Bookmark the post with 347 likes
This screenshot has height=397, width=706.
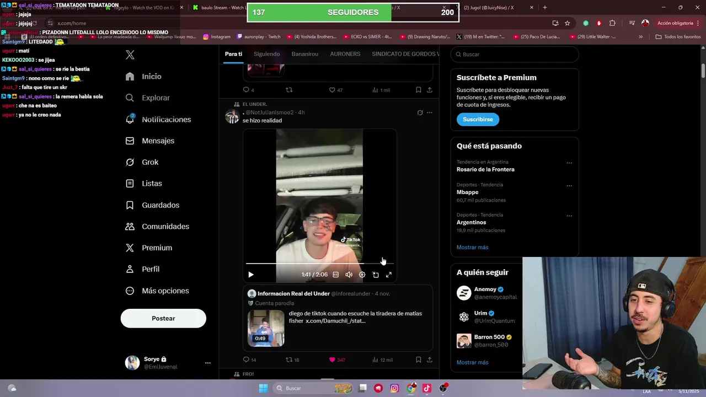click(419, 360)
